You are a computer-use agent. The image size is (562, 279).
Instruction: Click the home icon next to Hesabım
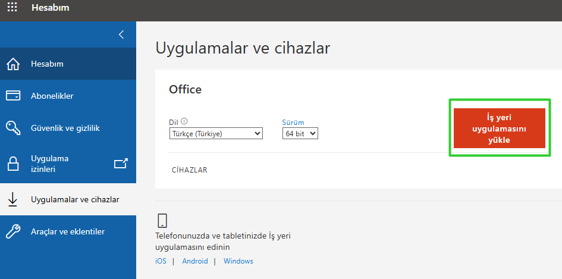coord(13,64)
